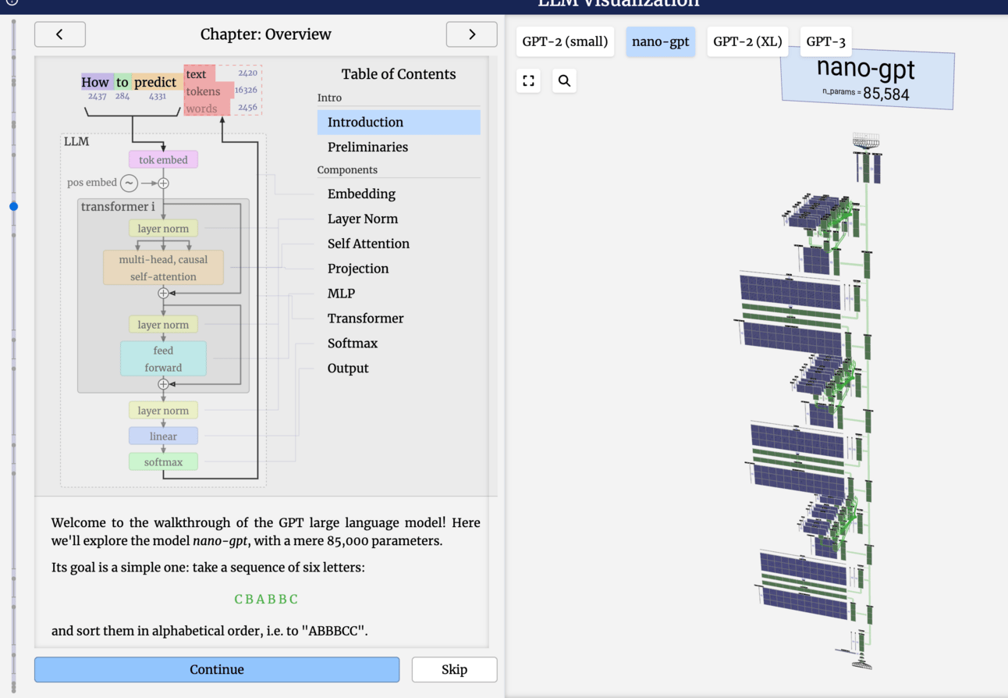Select the nano-gpt model option
This screenshot has width=1008, height=698.
click(x=661, y=41)
